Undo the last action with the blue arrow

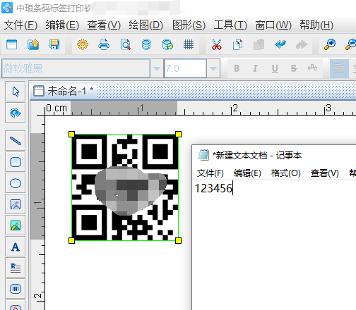click(280, 44)
